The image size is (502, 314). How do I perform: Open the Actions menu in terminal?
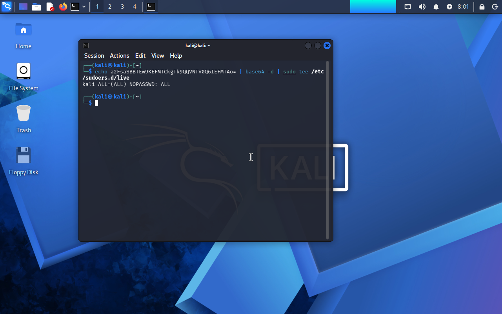click(119, 56)
